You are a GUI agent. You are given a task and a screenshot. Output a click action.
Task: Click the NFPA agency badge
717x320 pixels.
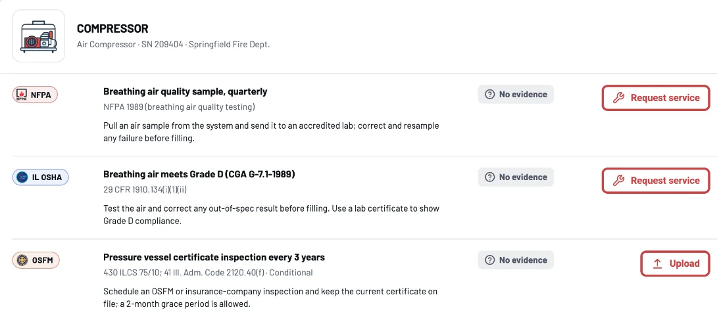pos(35,95)
